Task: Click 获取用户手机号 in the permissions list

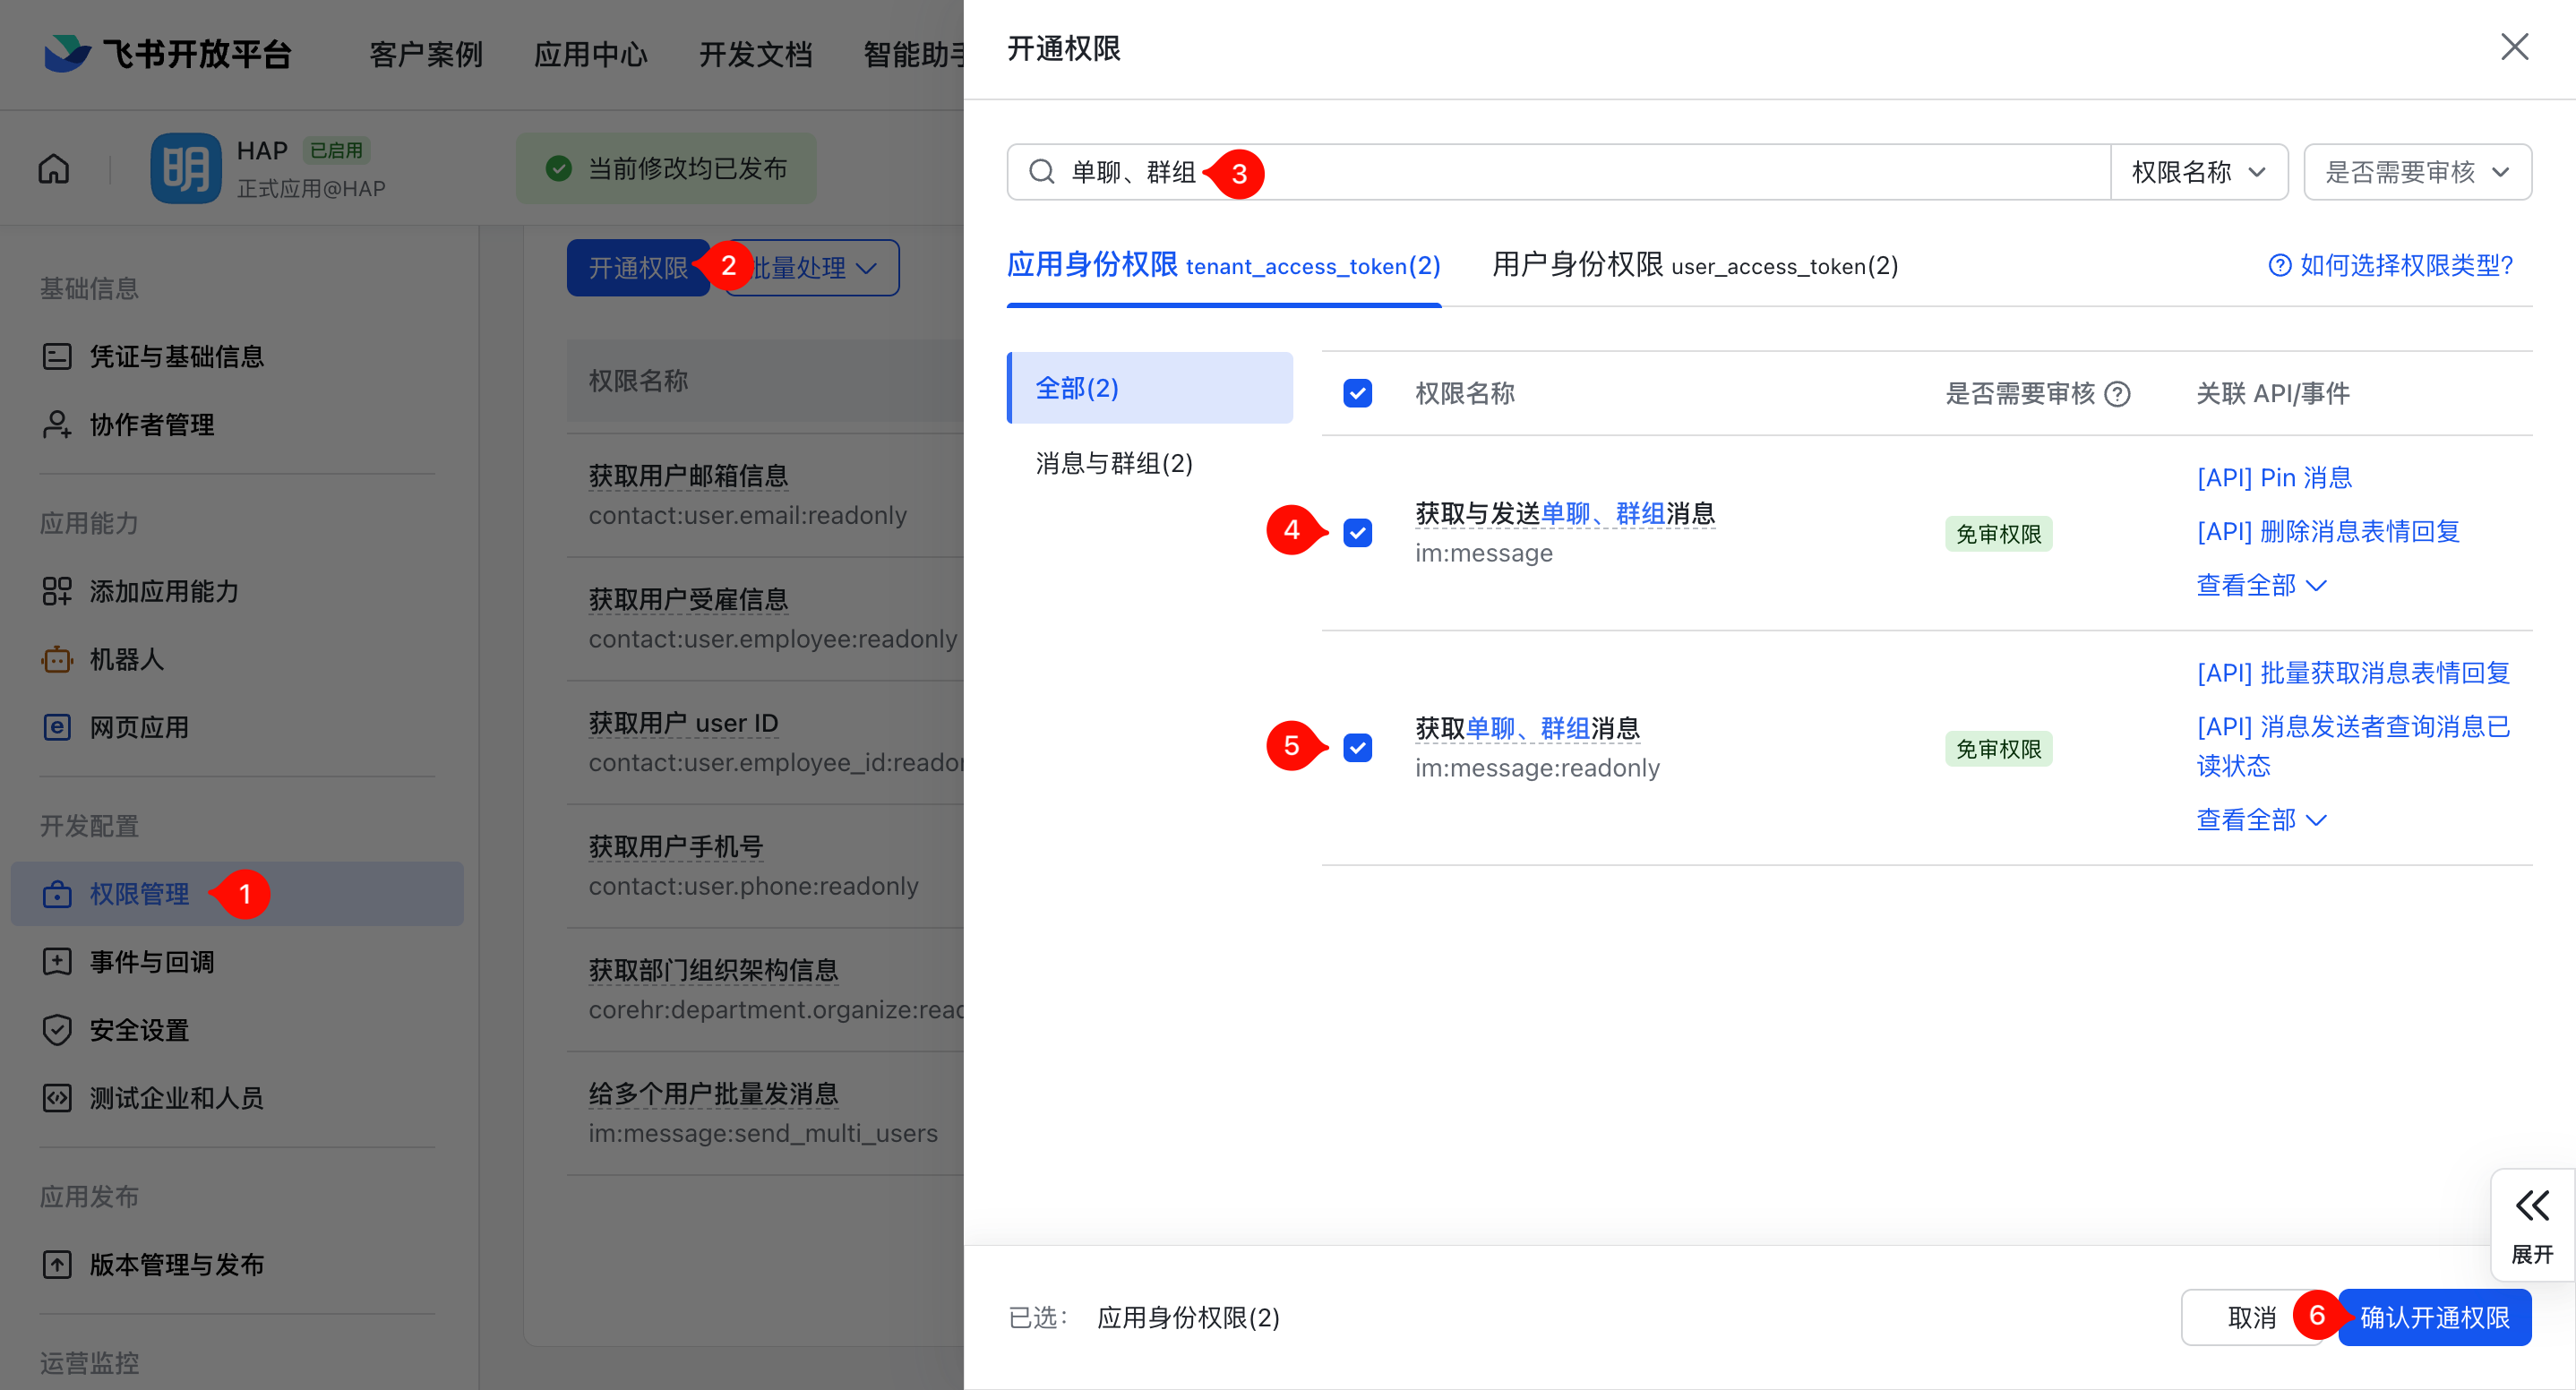Action: coord(676,847)
